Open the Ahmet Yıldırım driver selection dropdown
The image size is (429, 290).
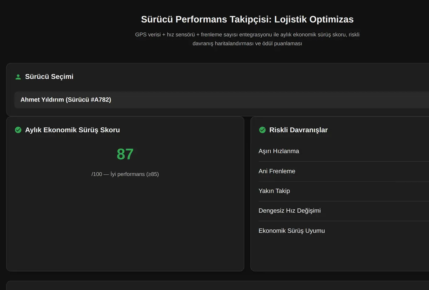click(222, 100)
